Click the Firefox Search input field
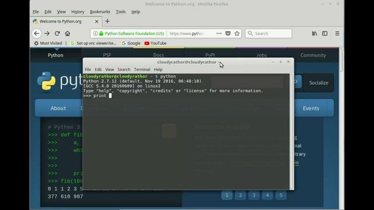Image resolution: width=374 pixels, height=210 pixels. click(269, 34)
